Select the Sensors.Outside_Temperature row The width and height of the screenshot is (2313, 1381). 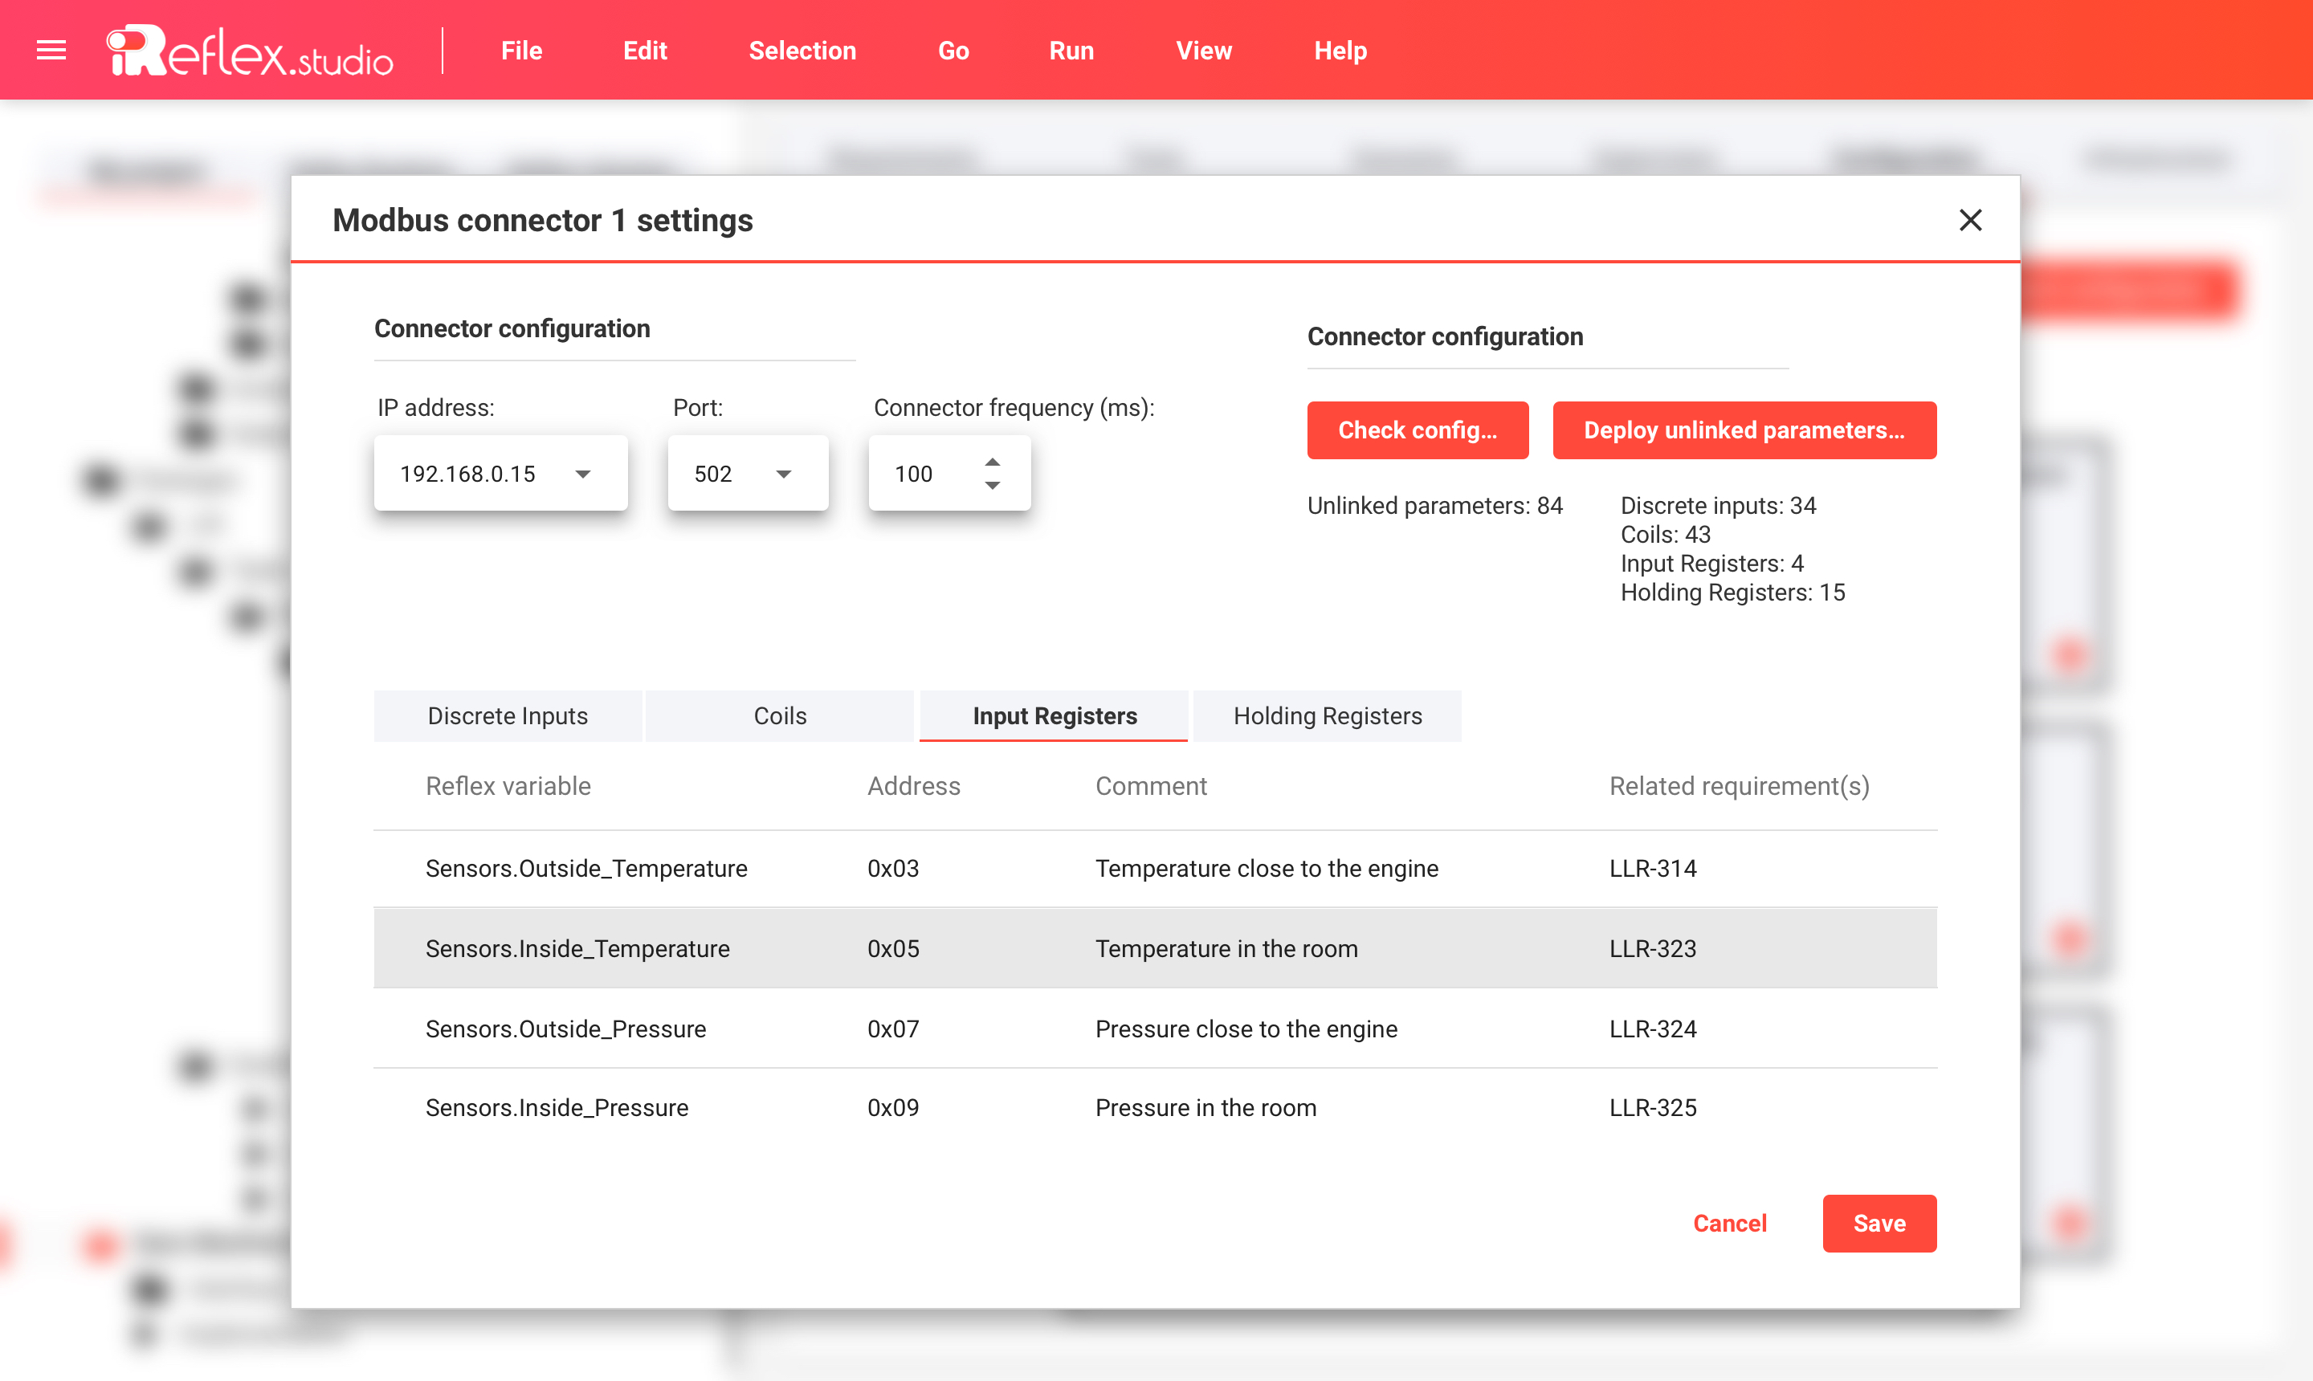click(1155, 868)
